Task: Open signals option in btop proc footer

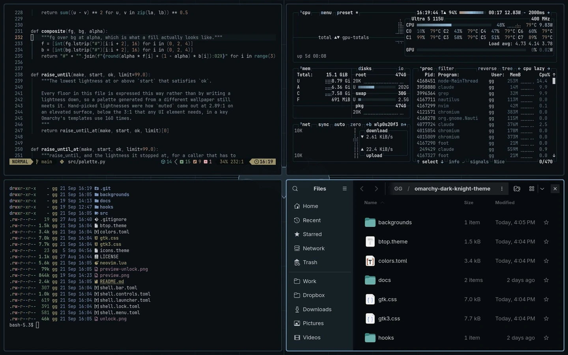Action: tap(479, 162)
